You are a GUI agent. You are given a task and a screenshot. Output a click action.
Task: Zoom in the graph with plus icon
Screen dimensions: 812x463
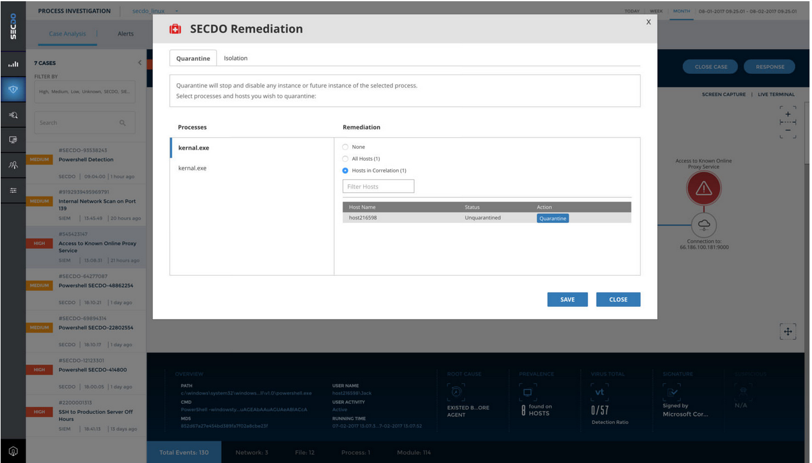click(x=788, y=114)
